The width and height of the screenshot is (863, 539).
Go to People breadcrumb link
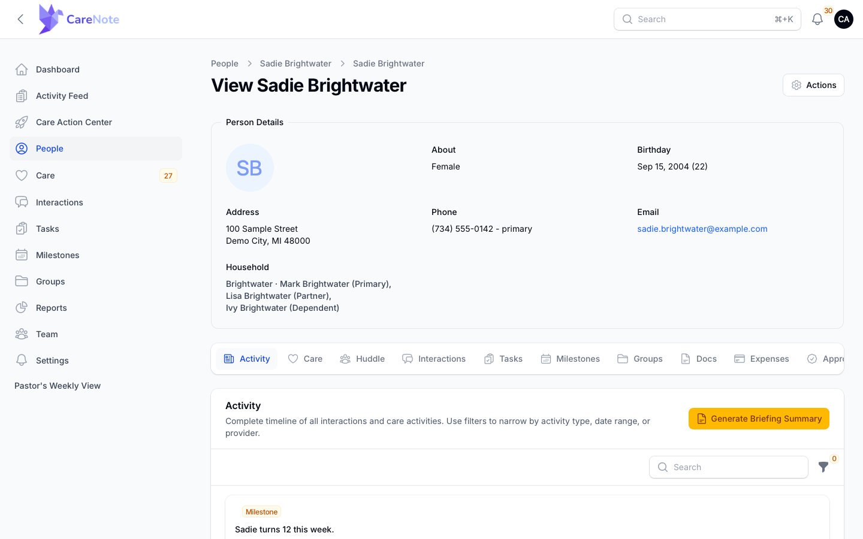[225, 63]
